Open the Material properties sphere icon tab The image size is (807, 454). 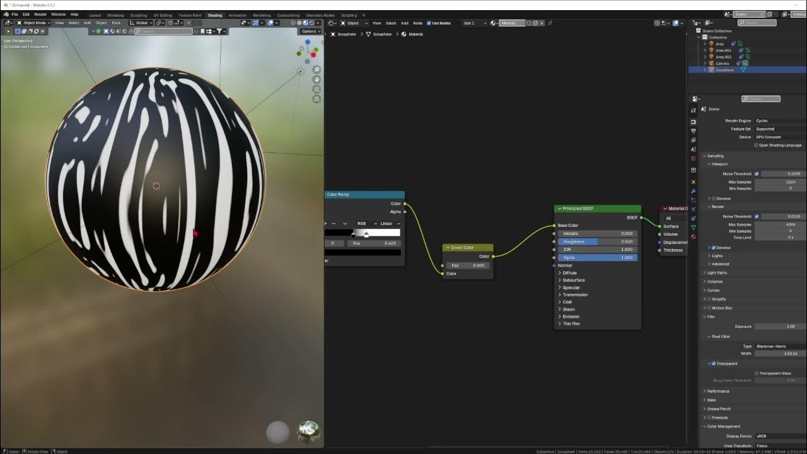tap(694, 236)
